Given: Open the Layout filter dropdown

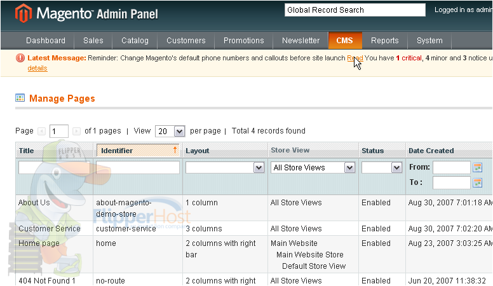Looking at the screenshot, I should point(224,168).
